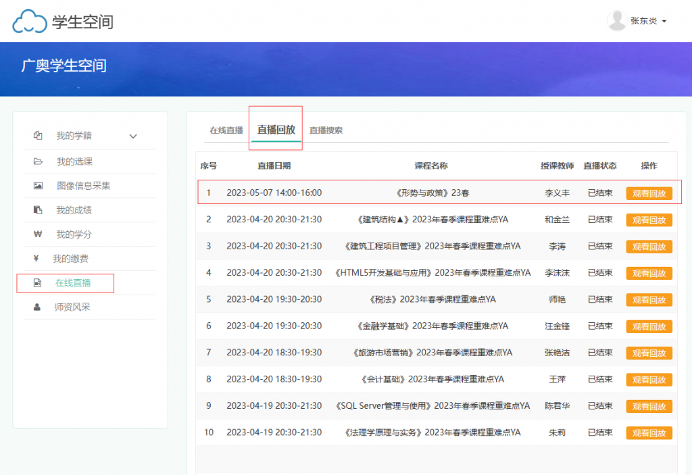Open the 张东炎 account dropdown arrow
Image resolution: width=692 pixels, height=475 pixels.
click(x=664, y=21)
